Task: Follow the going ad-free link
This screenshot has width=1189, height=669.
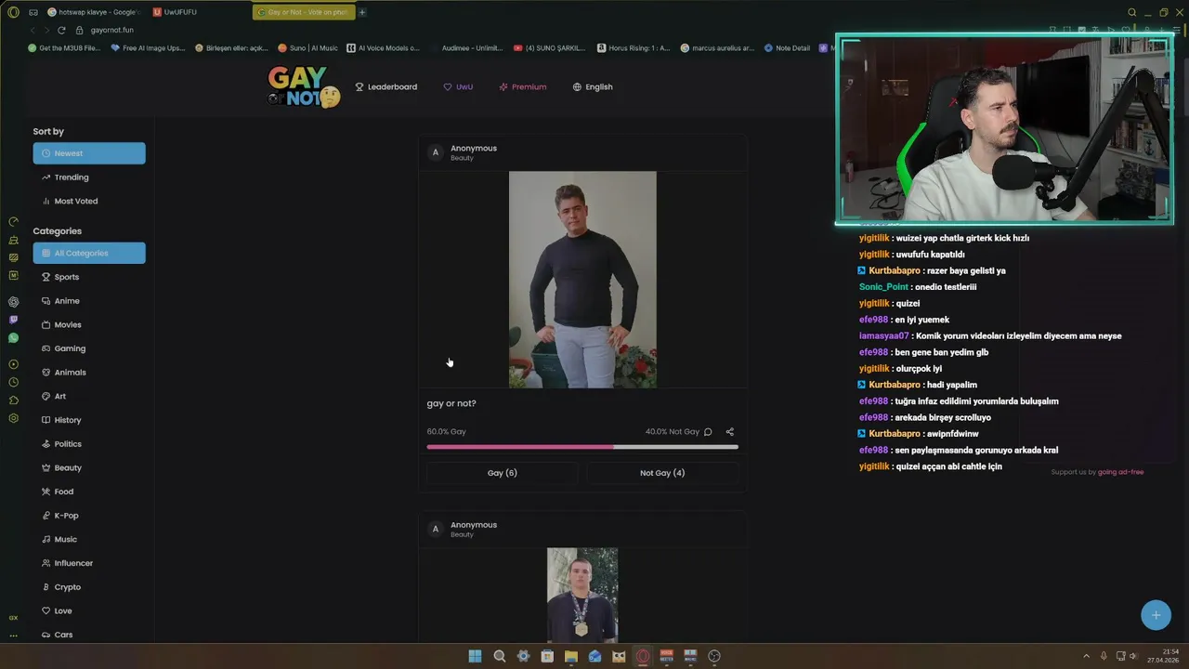Action: [1120, 472]
